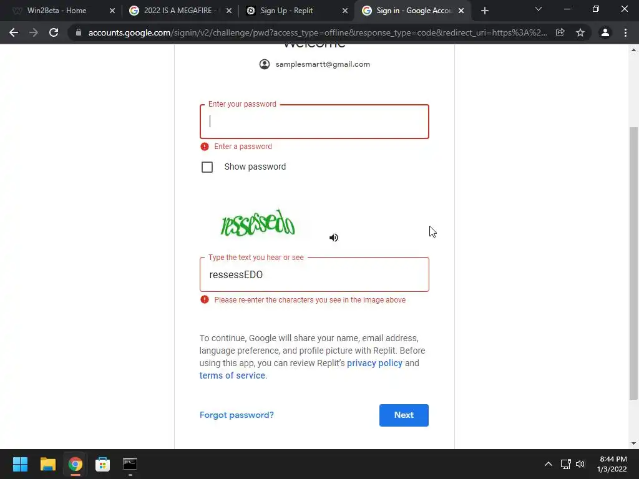The width and height of the screenshot is (639, 479).
Task: Open the Chrome profile icon
Action: (605, 32)
